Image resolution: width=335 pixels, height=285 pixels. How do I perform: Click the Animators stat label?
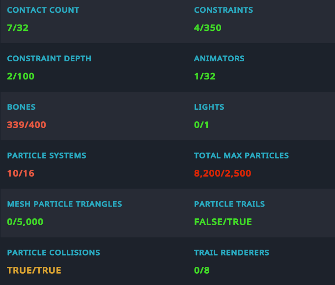tap(219, 58)
